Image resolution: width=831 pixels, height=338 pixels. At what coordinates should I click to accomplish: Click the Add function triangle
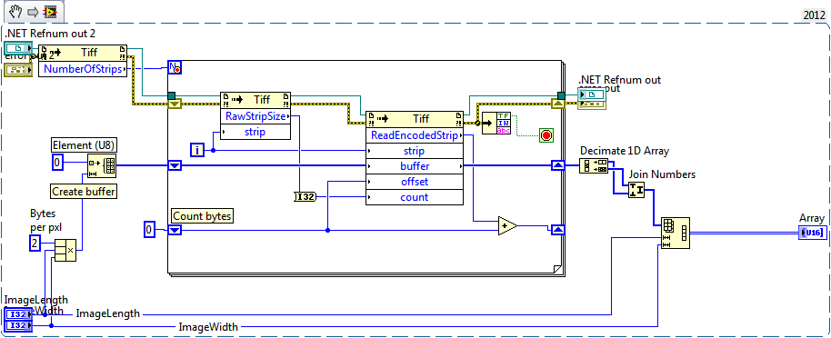pos(507,225)
